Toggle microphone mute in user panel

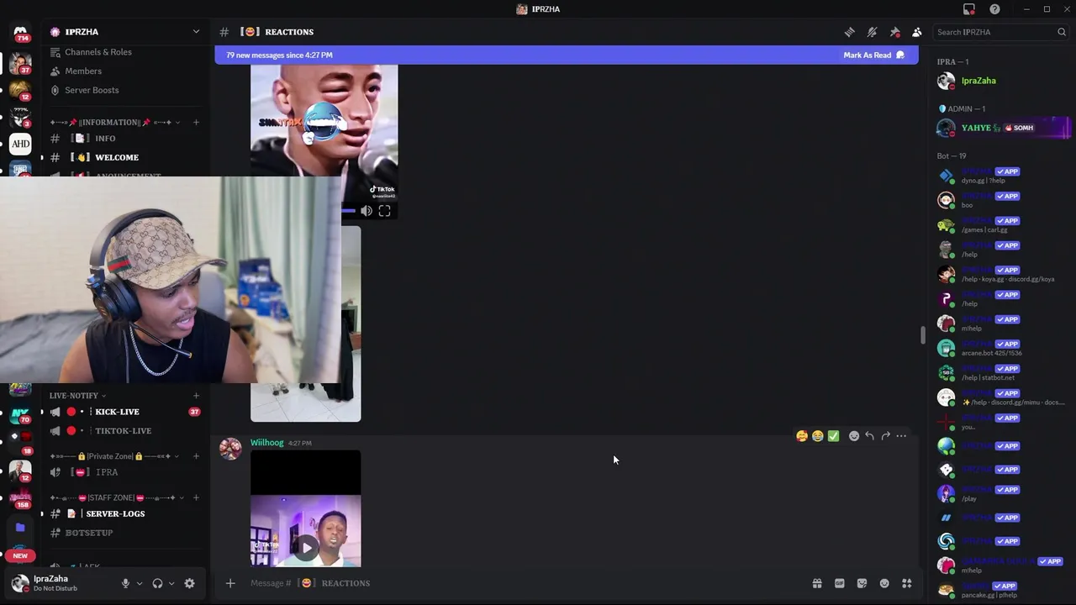pos(125,583)
